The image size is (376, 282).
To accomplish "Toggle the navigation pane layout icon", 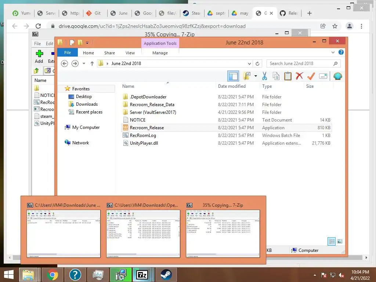I will [233, 76].
